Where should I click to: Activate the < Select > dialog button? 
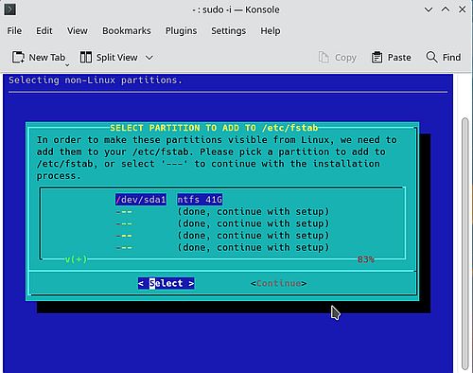pos(166,283)
